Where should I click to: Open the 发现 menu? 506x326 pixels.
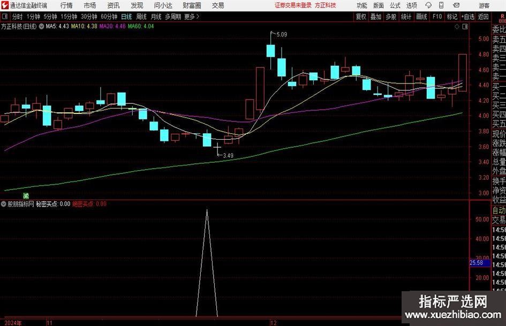pos(137,5)
